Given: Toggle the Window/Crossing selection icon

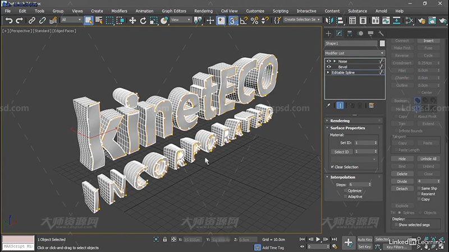Looking at the screenshot, I should tap(120, 20).
